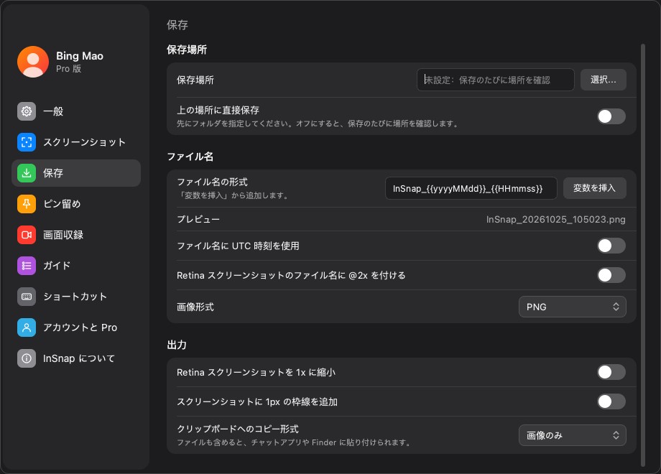The width and height of the screenshot is (661, 474).
Task: Click the green 保存 download icon
Action: coord(27,173)
